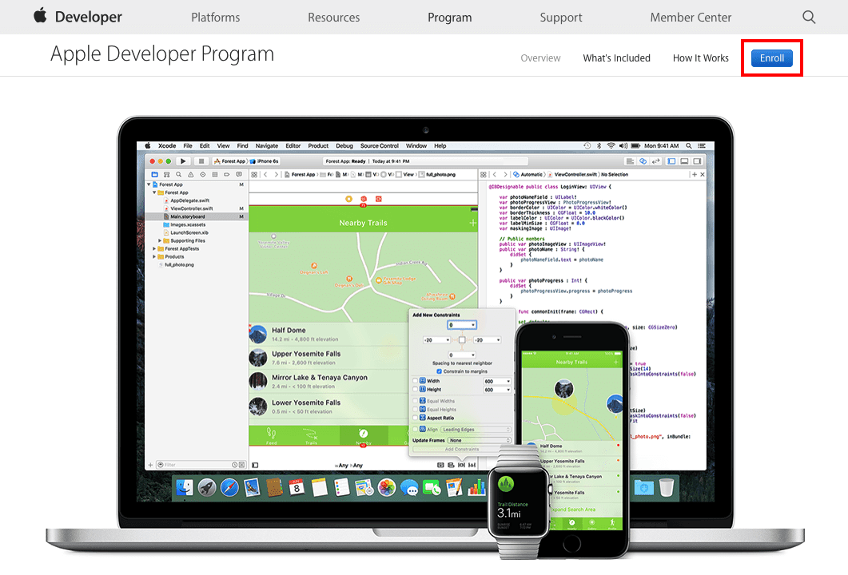
Task: Click the Run button in Xcode toolbar
Action: point(183,161)
